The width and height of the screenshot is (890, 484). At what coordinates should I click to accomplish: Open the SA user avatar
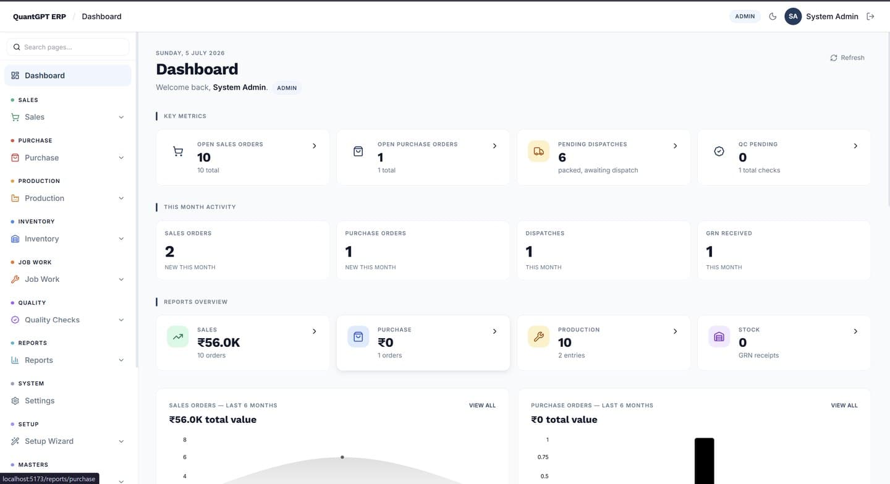793,17
